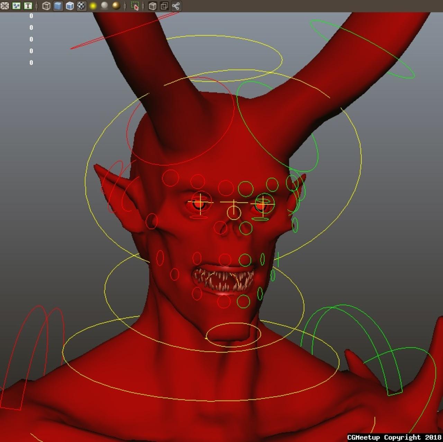443x442 pixels.
Task: Click the gold sphere ambient occlusion icon
Action: 116,6
